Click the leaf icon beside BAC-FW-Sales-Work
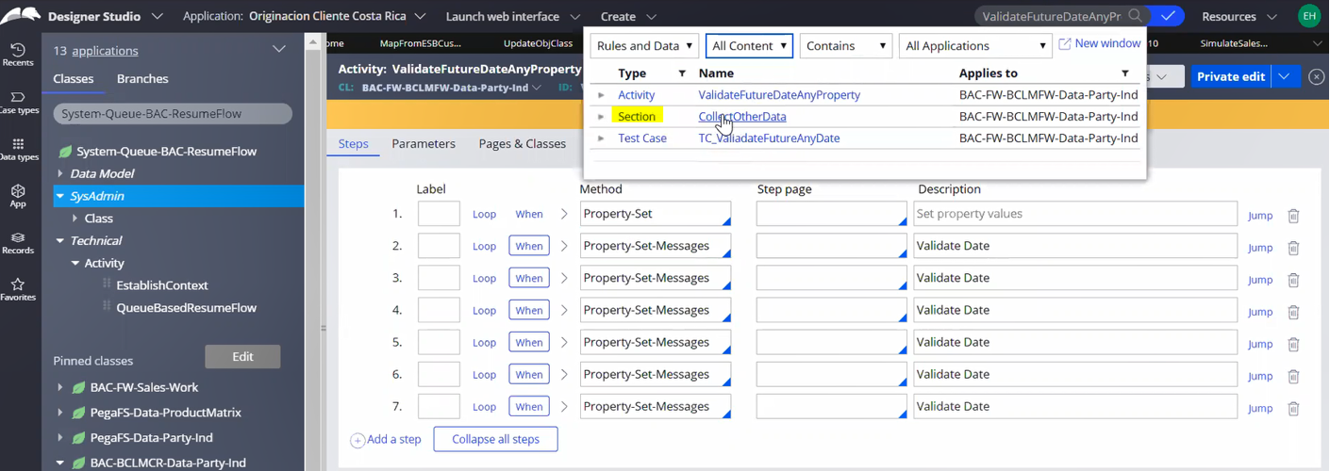 78,387
